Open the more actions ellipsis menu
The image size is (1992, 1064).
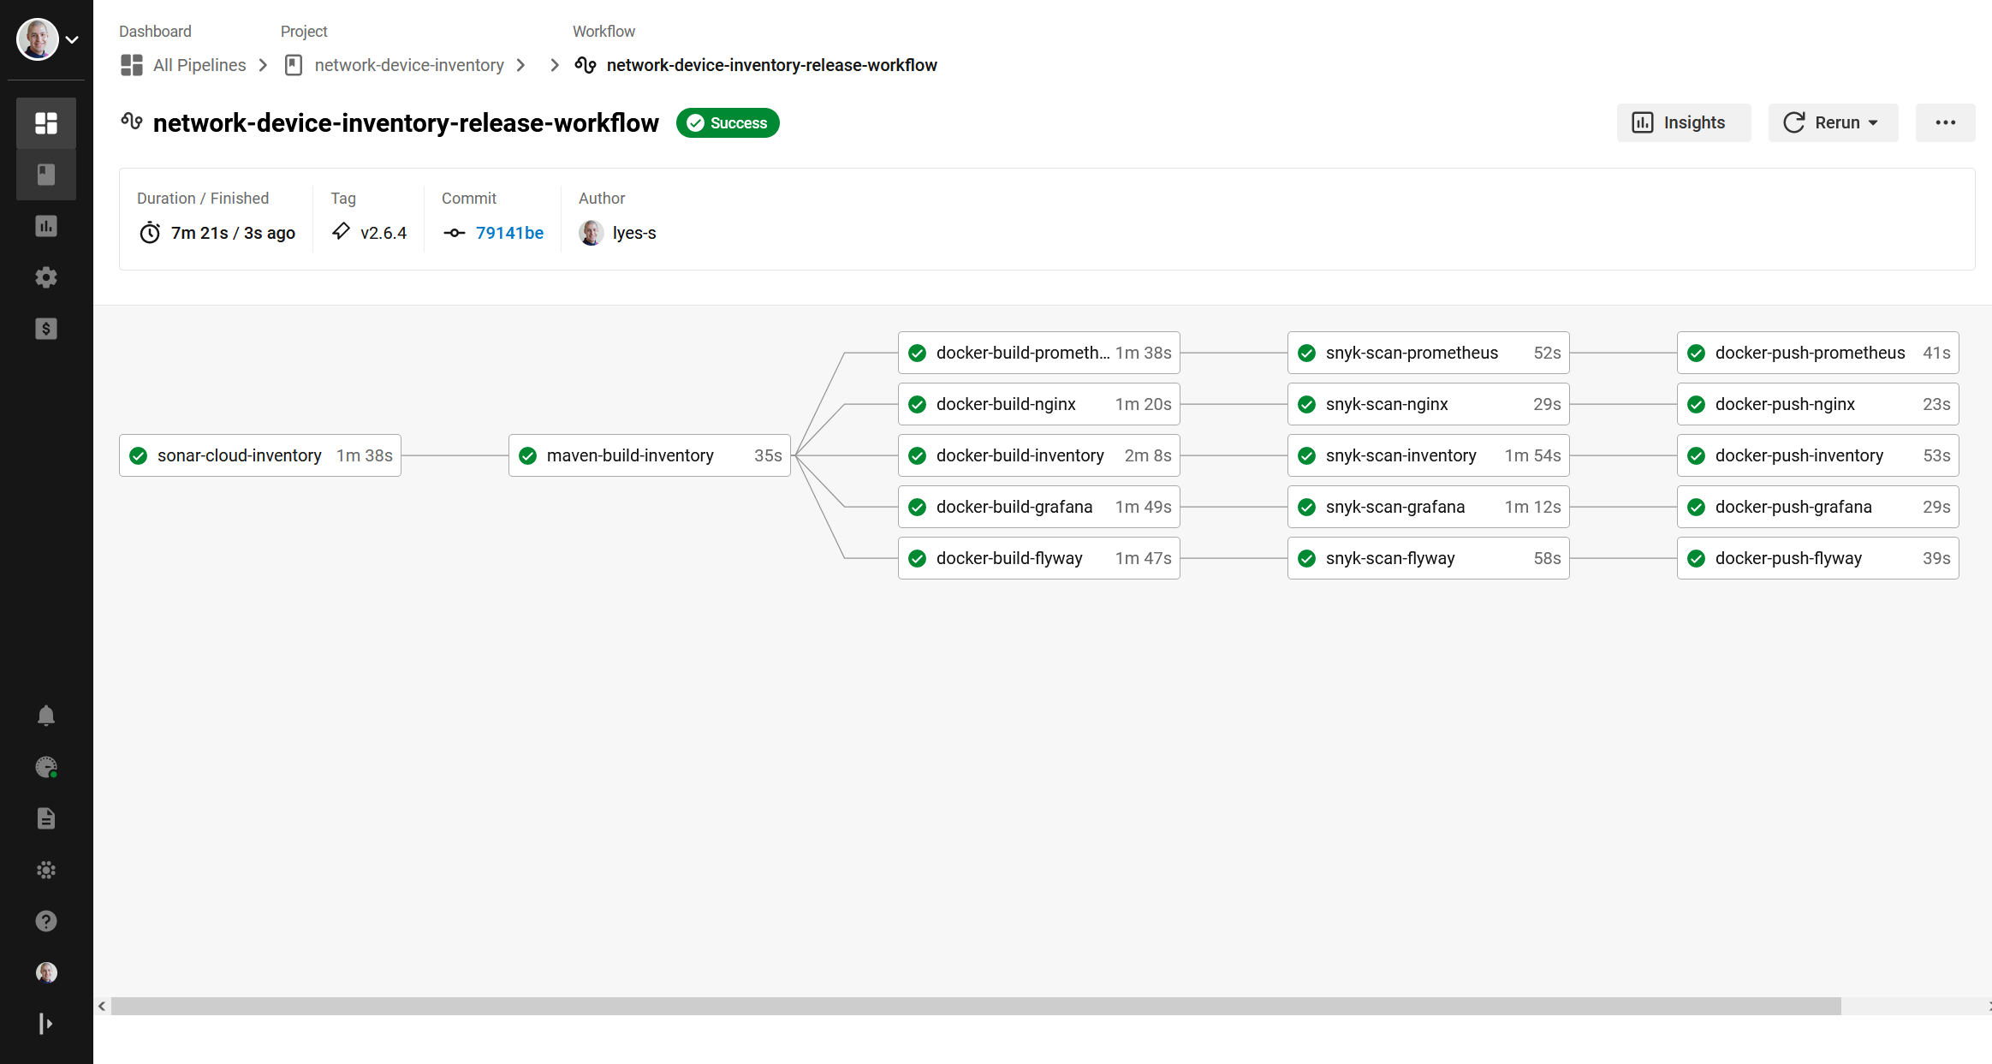1945,123
